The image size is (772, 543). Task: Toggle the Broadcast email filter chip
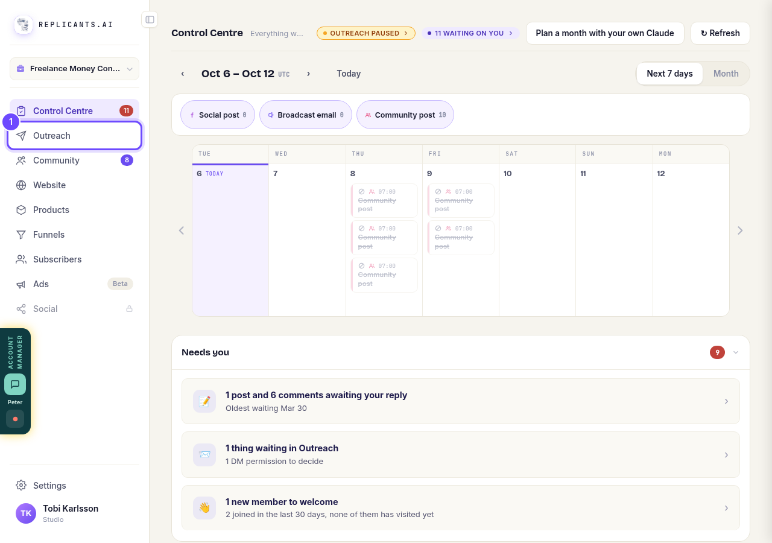tap(306, 115)
